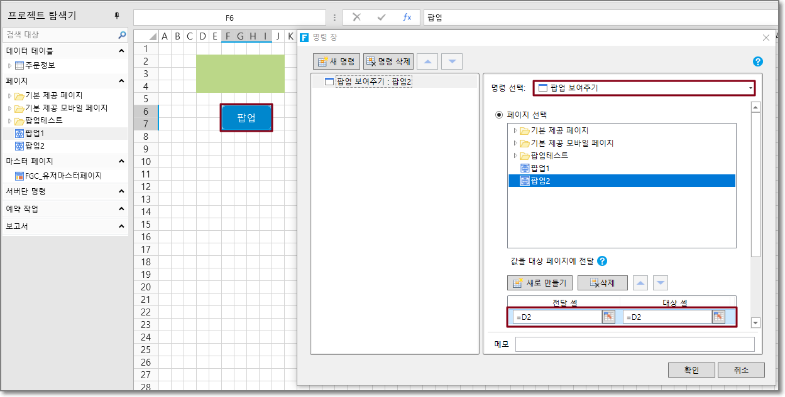Pin the 프로젝트 탐색기 panel
785x397 pixels.
116,16
